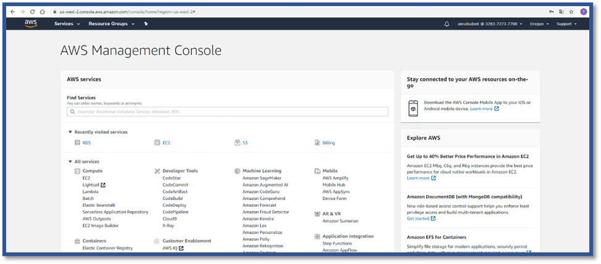Screen dimensions: 601x264
Task: Collapse the All services section
Action: pyautogui.click(x=70, y=162)
